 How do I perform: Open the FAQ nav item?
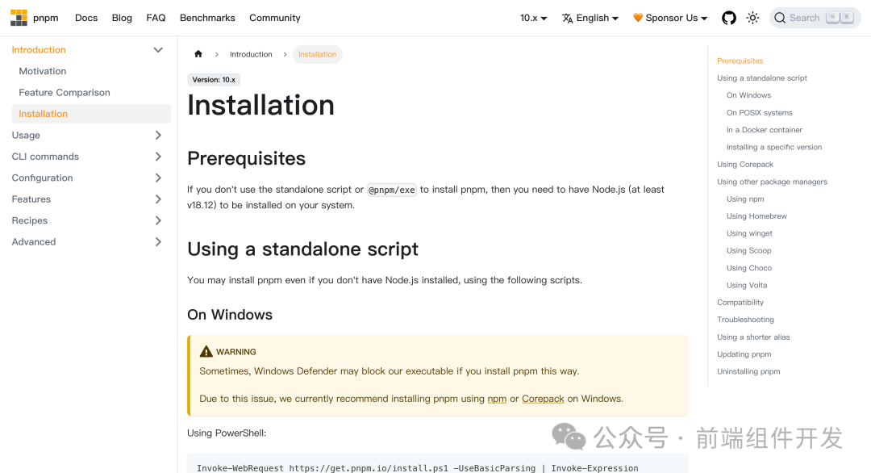pyautogui.click(x=156, y=18)
